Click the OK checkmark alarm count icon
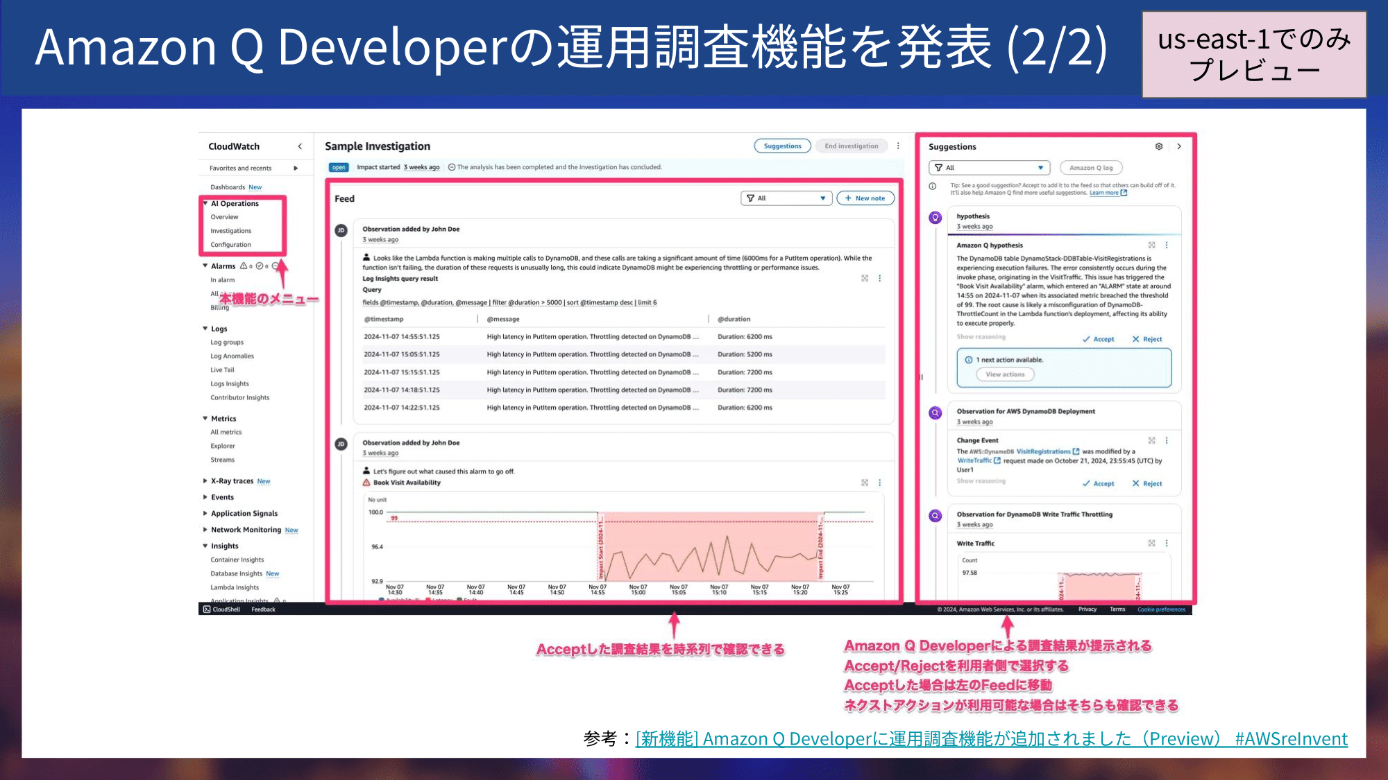The height and width of the screenshot is (780, 1388). (260, 266)
